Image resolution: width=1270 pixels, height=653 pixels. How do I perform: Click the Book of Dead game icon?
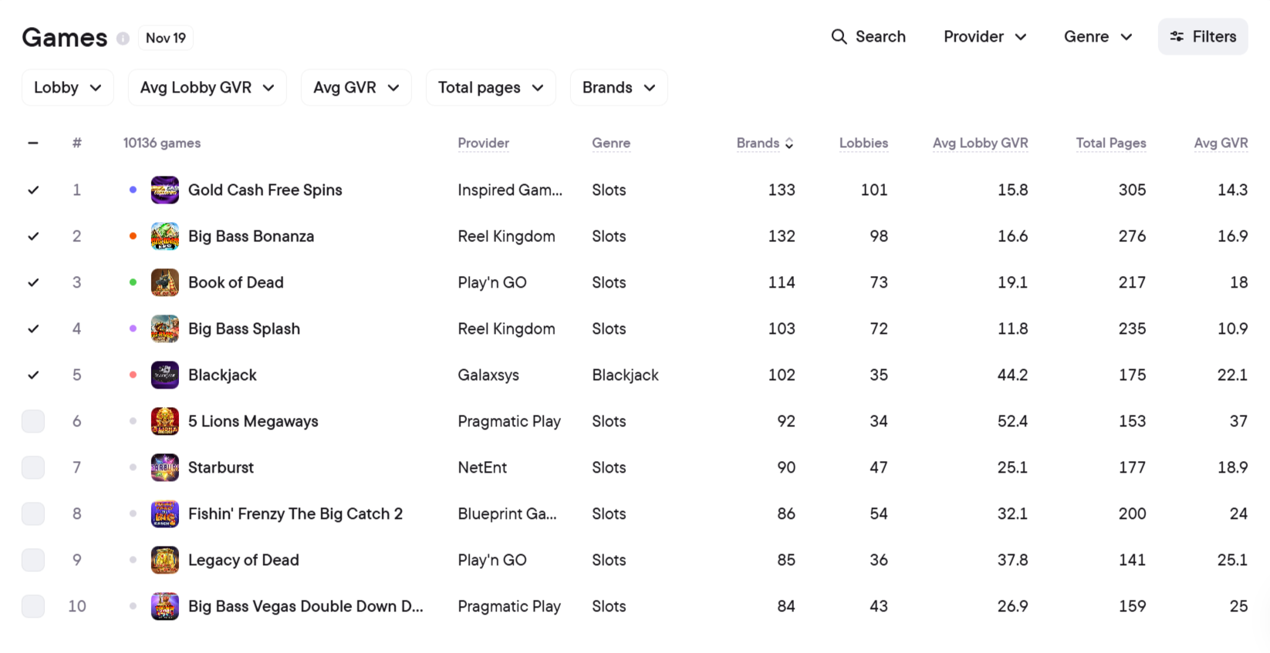164,282
